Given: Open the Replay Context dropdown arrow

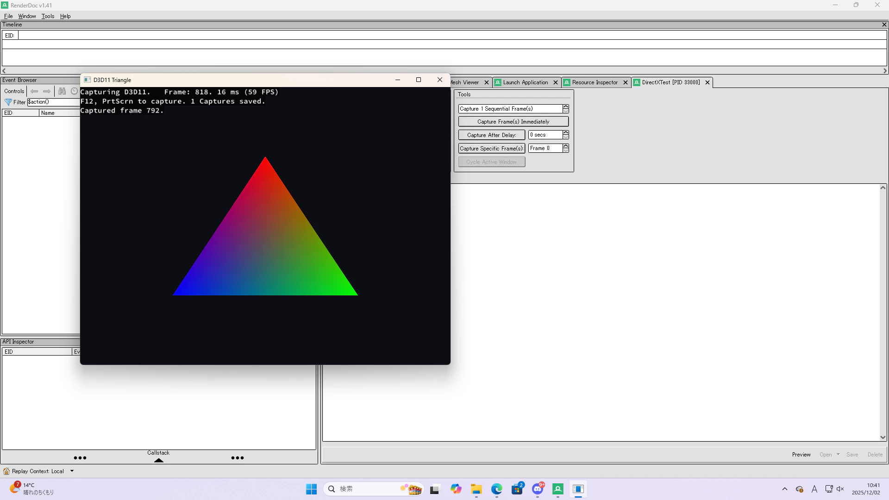Looking at the screenshot, I should tap(72, 471).
